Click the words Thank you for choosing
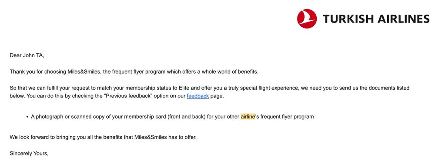Image resolution: width=435 pixels, height=161 pixels. (x=38, y=72)
